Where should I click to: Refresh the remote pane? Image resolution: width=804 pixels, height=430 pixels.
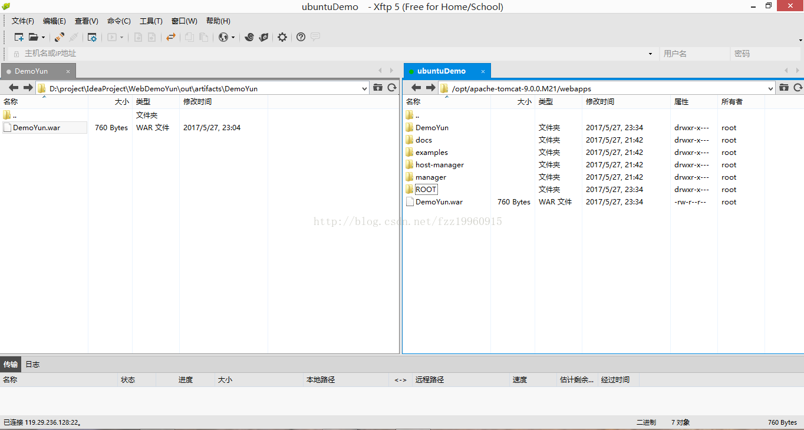pyautogui.click(x=798, y=88)
